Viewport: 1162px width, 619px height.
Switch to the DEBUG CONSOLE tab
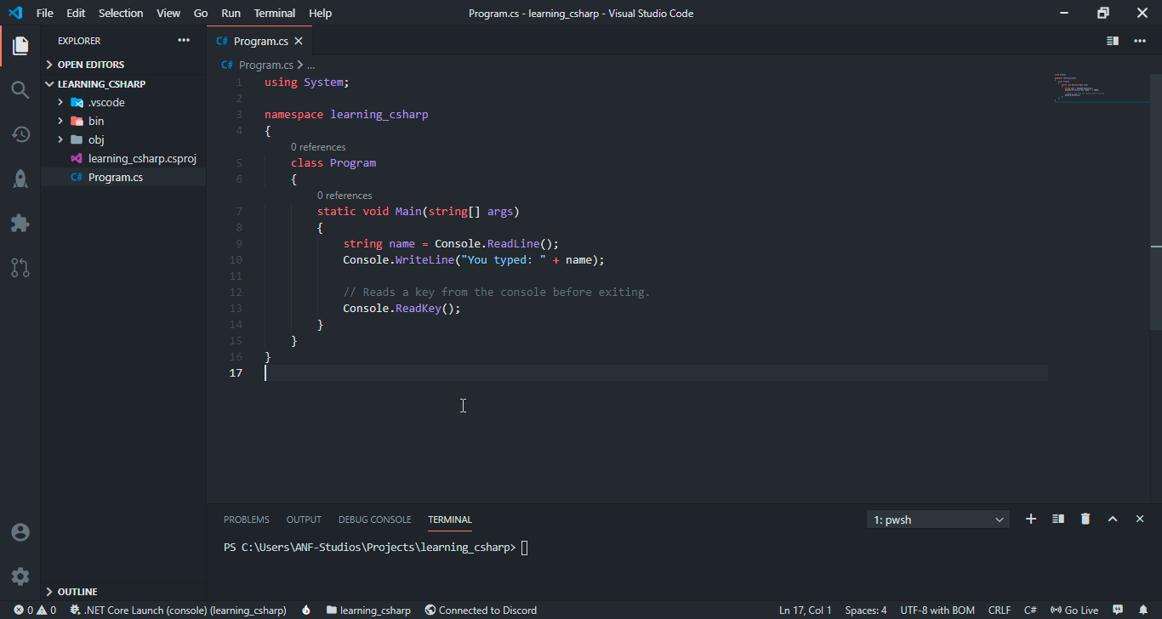pyautogui.click(x=374, y=519)
